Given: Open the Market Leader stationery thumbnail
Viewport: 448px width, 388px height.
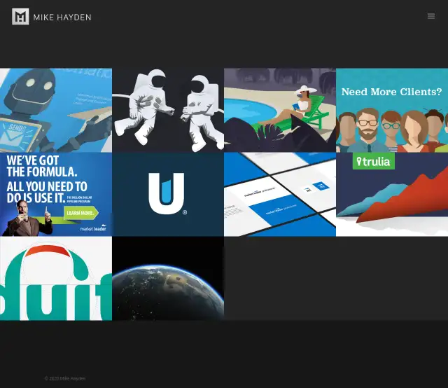Looking at the screenshot, I should [280, 194].
